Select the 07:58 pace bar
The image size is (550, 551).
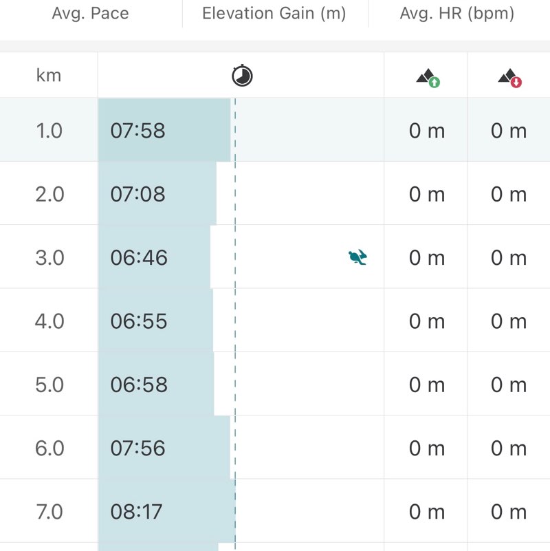(x=164, y=130)
